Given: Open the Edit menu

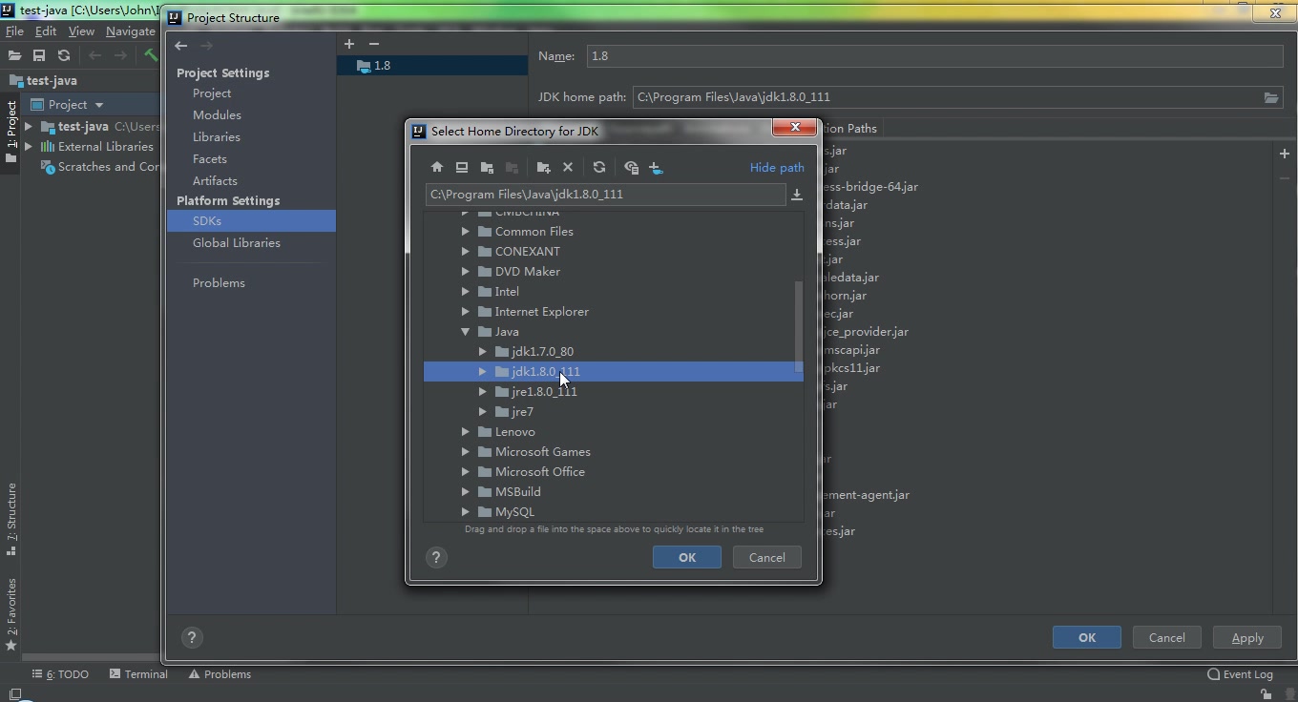Looking at the screenshot, I should [x=46, y=31].
